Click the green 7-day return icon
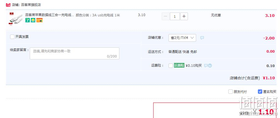 (28, 20)
